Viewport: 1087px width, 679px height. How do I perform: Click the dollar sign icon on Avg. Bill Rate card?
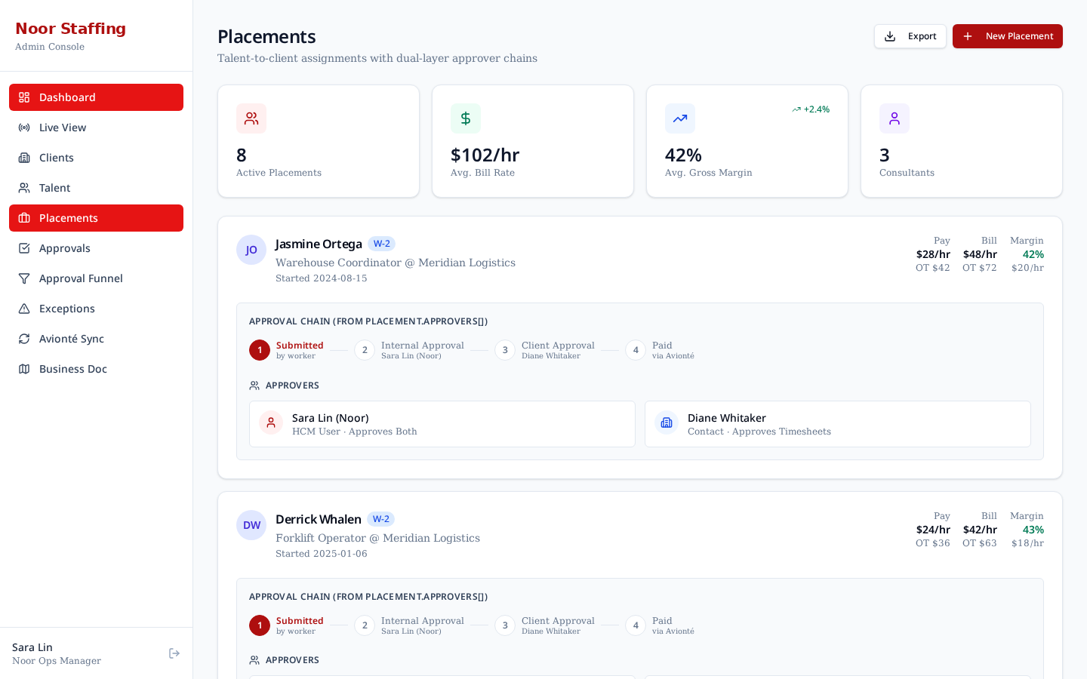coord(466,118)
